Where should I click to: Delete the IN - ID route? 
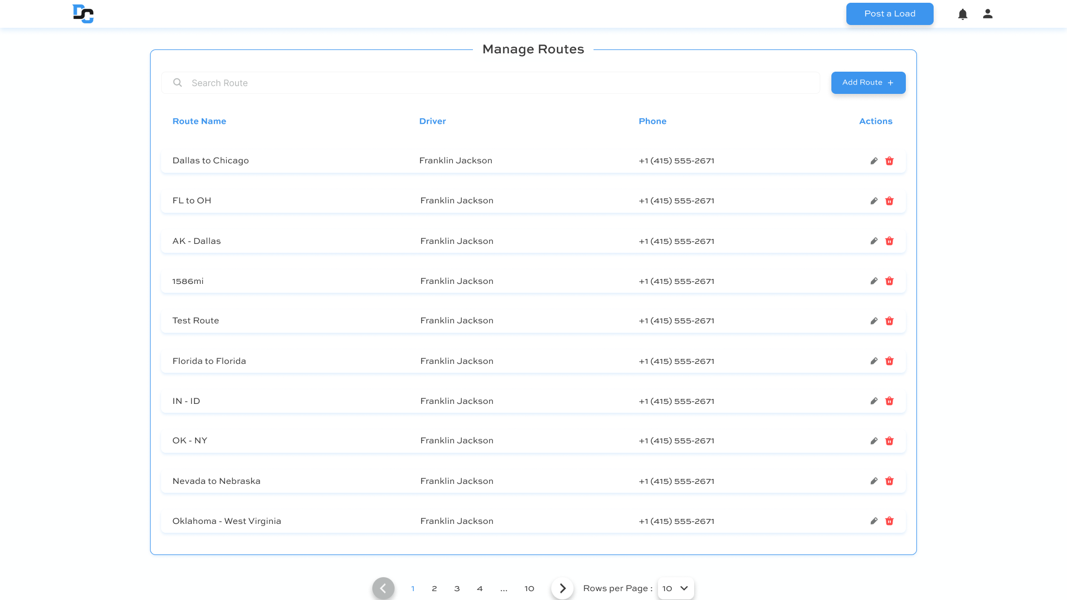point(889,401)
